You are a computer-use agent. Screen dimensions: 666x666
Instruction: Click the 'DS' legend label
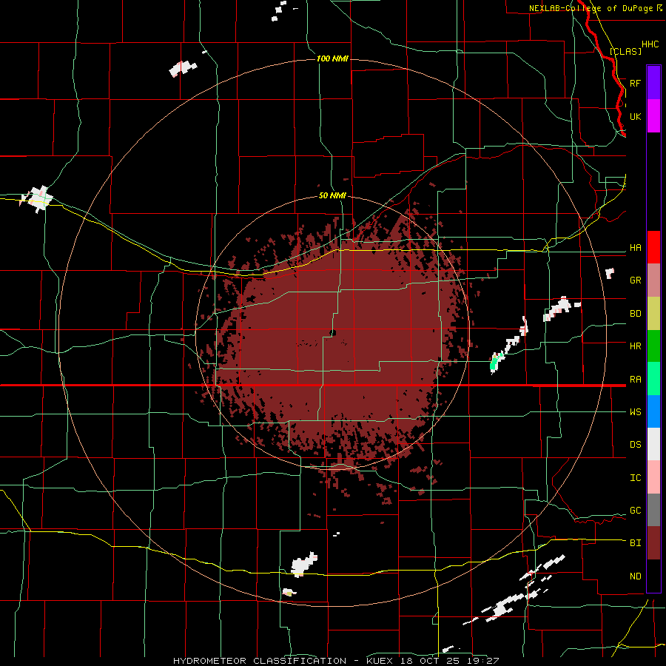pyautogui.click(x=636, y=445)
